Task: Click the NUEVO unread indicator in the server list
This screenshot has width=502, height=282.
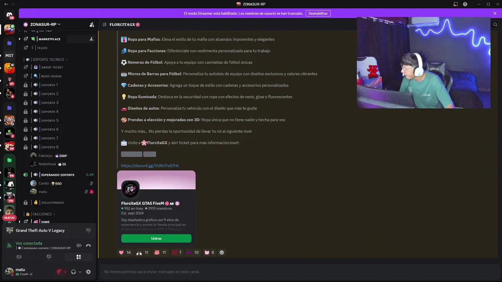Action: pos(9,218)
